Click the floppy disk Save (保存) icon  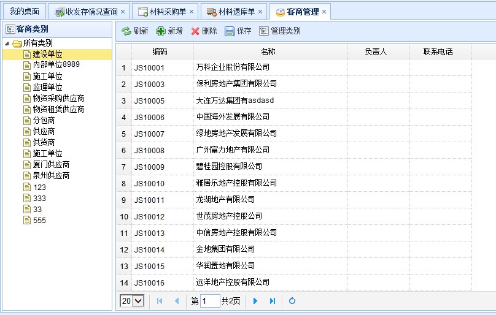pyautogui.click(x=230, y=31)
